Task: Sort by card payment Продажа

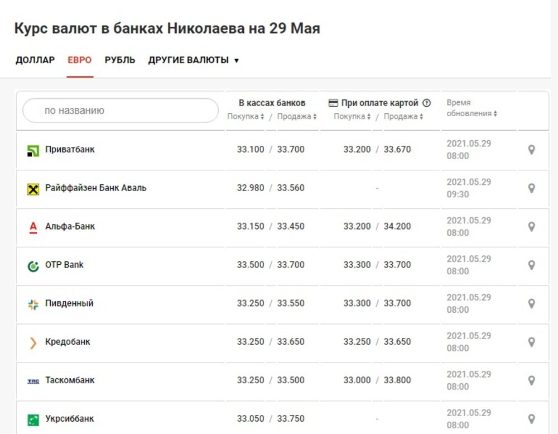Action: tap(403, 117)
